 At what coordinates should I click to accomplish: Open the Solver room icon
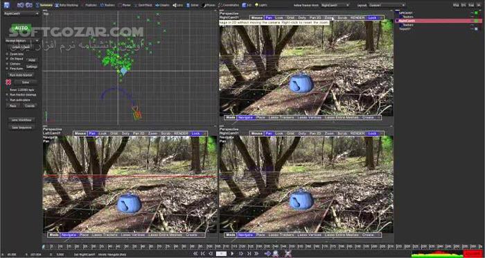pyautogui.click(x=193, y=6)
